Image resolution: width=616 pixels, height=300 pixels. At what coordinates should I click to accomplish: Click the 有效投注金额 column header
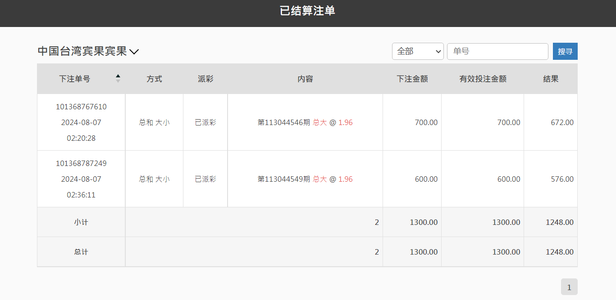[x=483, y=79]
